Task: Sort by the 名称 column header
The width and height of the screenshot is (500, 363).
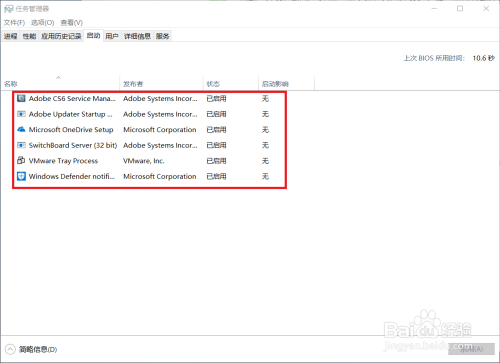Action: coord(60,83)
